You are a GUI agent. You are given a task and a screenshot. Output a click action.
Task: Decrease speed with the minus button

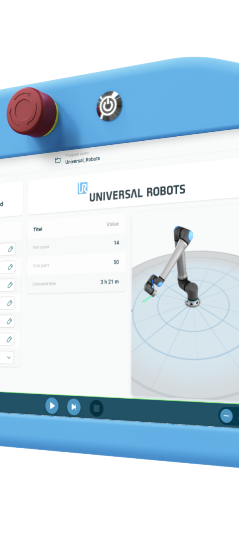[227, 416]
